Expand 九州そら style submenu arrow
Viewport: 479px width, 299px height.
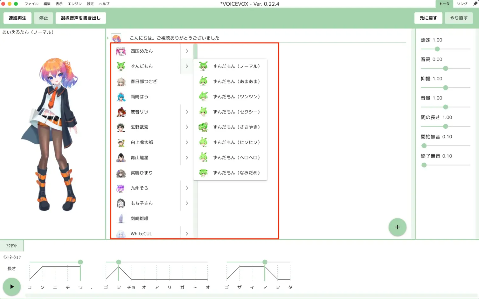click(187, 188)
